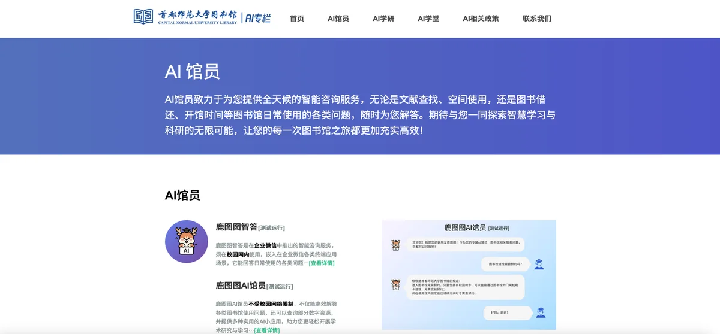Open the Capital Normal University Library logo
This screenshot has width=720, height=334.
click(185, 17)
